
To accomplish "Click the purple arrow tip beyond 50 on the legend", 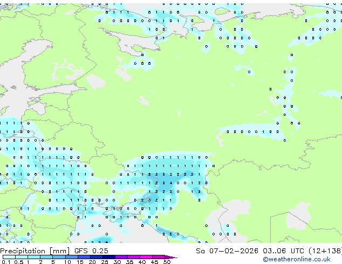I will tap(171, 257).
